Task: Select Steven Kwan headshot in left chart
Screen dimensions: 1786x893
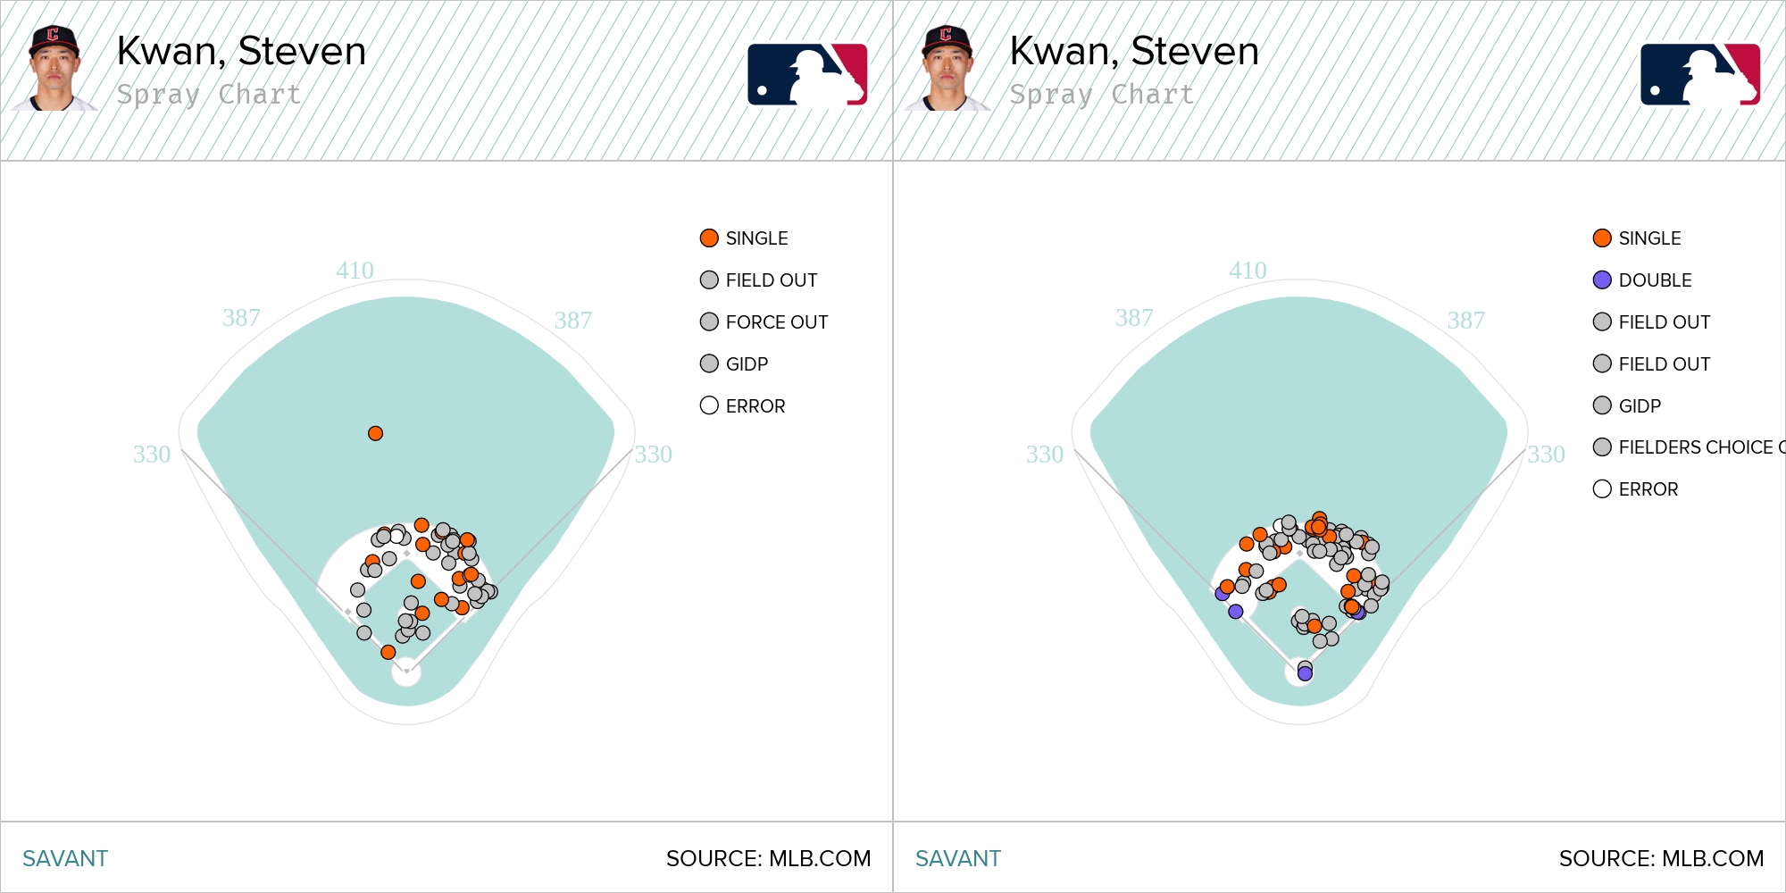Action: pyautogui.click(x=54, y=68)
